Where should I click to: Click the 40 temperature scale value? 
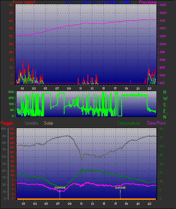[x=161, y=129]
